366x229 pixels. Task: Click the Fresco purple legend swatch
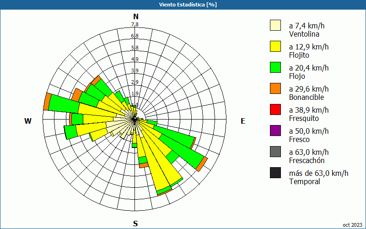coord(275,131)
